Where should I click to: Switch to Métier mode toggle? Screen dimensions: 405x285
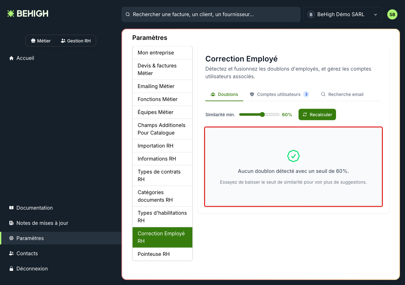point(41,41)
